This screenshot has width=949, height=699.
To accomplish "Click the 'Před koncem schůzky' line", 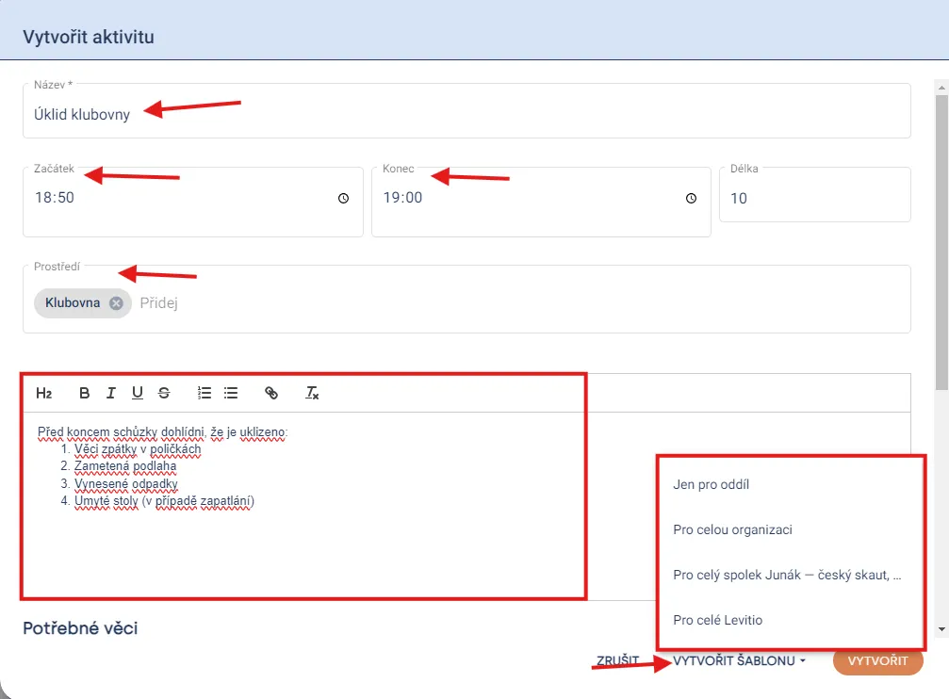I will point(163,432).
